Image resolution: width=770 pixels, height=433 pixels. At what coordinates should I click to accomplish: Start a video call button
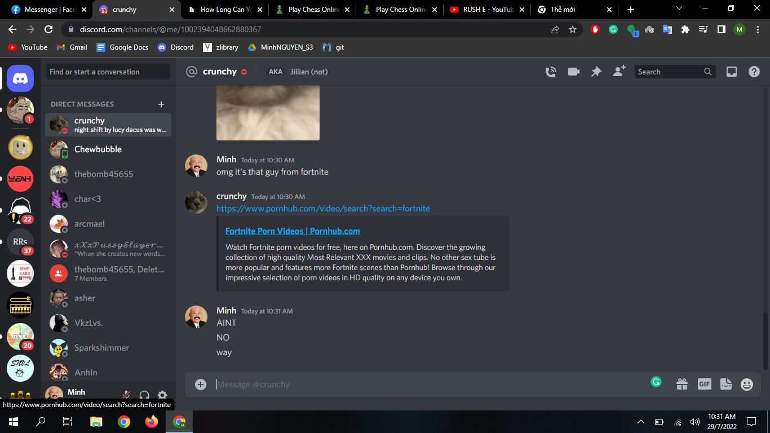(x=574, y=72)
